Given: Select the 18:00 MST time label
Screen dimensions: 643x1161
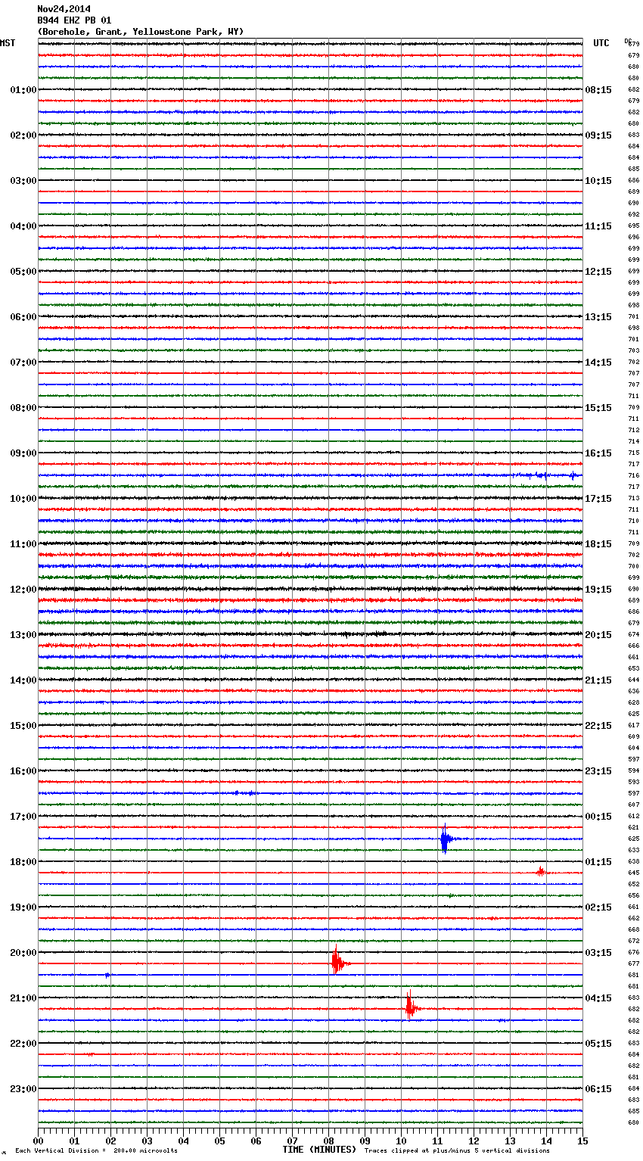Looking at the screenshot, I should (x=23, y=862).
